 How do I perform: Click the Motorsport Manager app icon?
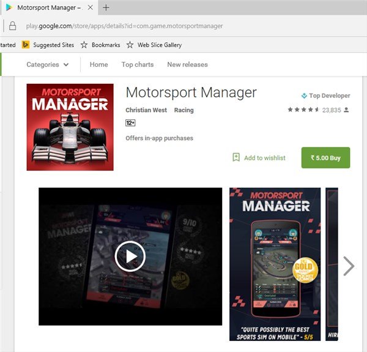(x=70, y=127)
